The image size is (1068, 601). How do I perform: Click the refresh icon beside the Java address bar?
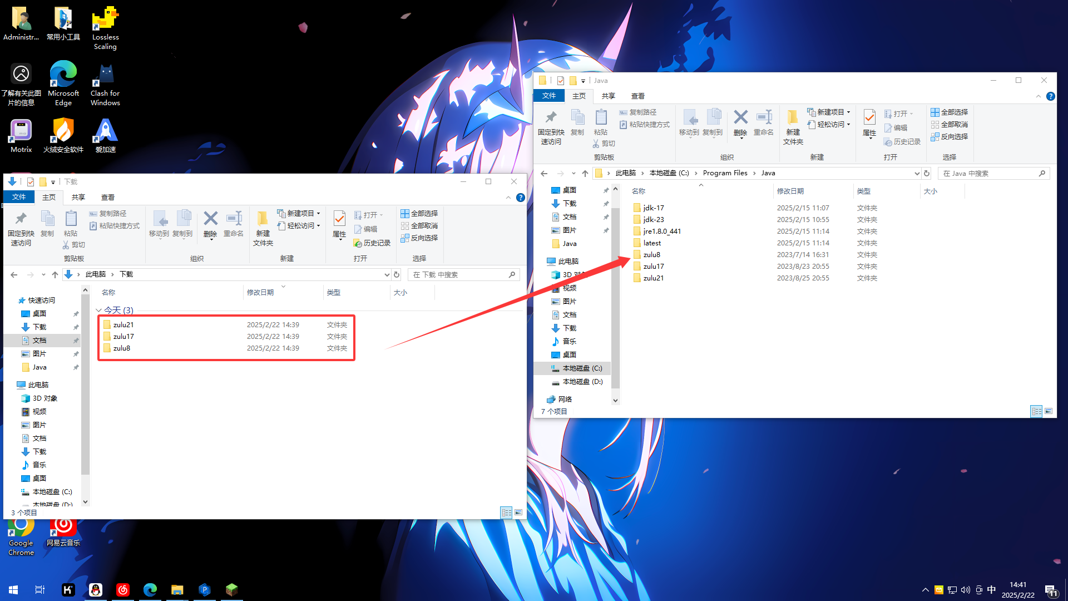(927, 173)
